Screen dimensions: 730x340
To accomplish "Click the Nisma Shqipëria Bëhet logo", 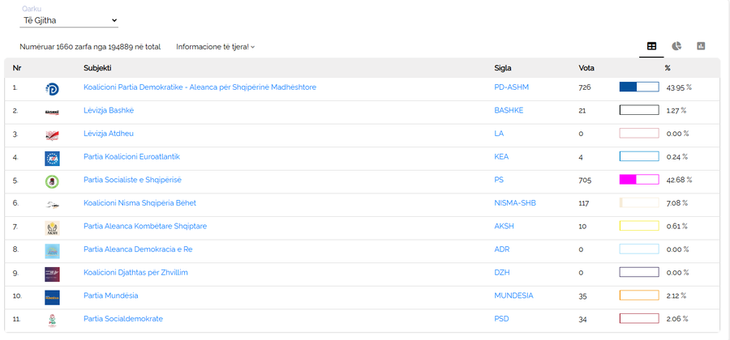I will pyautogui.click(x=52, y=204).
